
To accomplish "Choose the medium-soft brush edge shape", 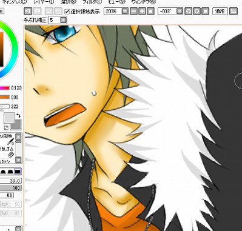I will [10, 172].
